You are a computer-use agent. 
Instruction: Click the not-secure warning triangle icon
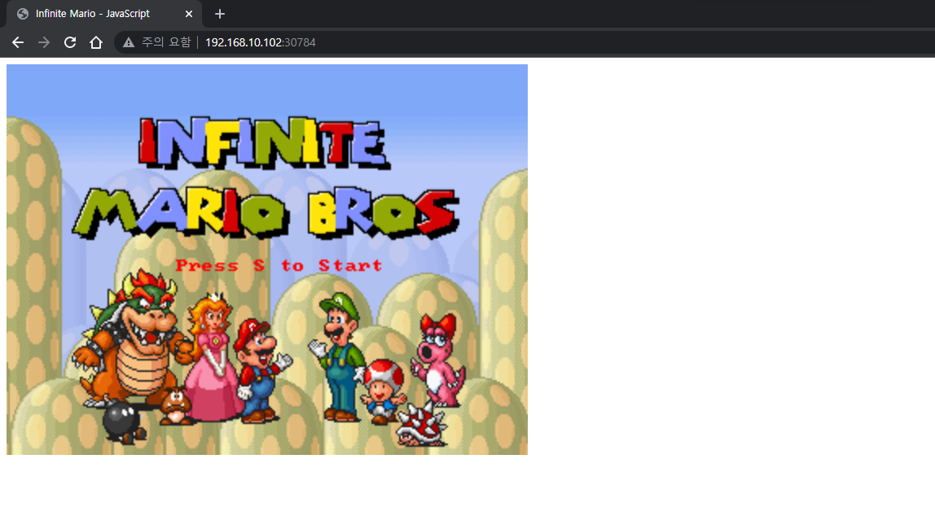click(128, 42)
